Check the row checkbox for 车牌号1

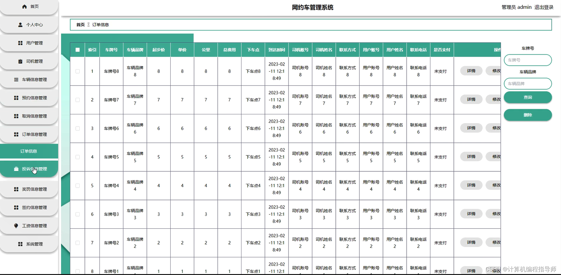click(x=78, y=271)
